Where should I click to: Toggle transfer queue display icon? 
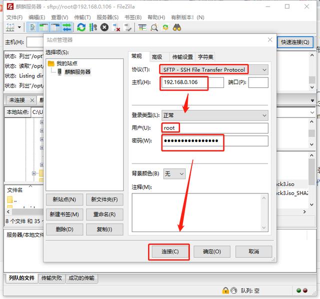click(x=67, y=27)
